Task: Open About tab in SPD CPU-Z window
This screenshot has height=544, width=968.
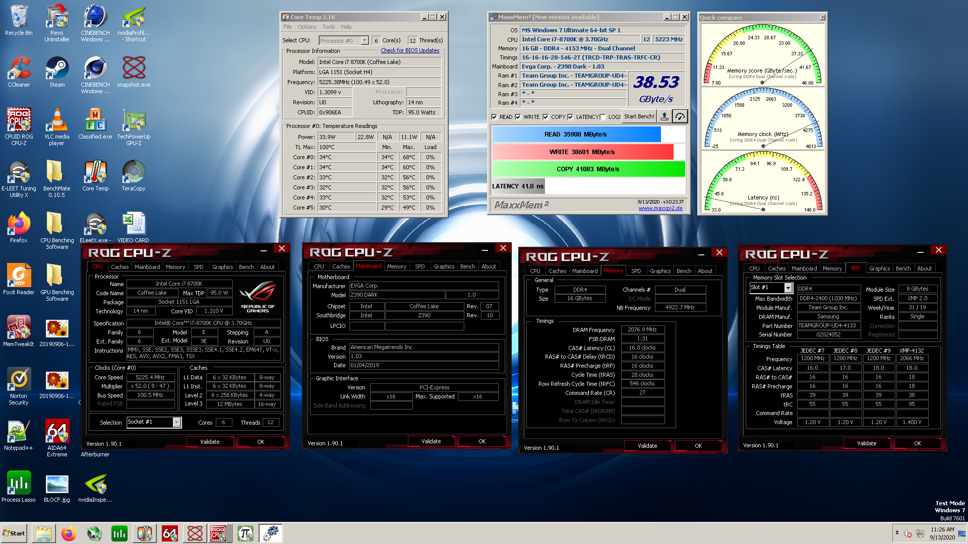Action: 924,268
